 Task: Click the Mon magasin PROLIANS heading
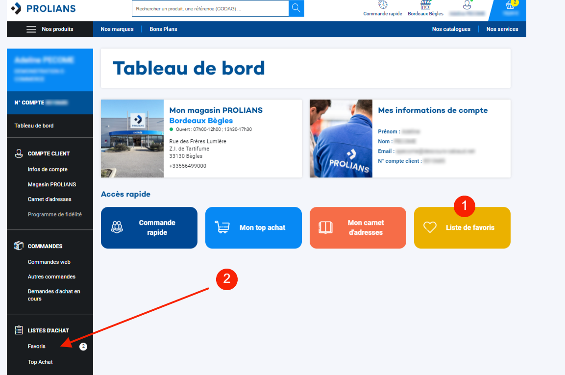216,110
